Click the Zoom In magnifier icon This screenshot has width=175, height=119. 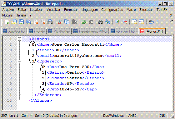(117, 22)
